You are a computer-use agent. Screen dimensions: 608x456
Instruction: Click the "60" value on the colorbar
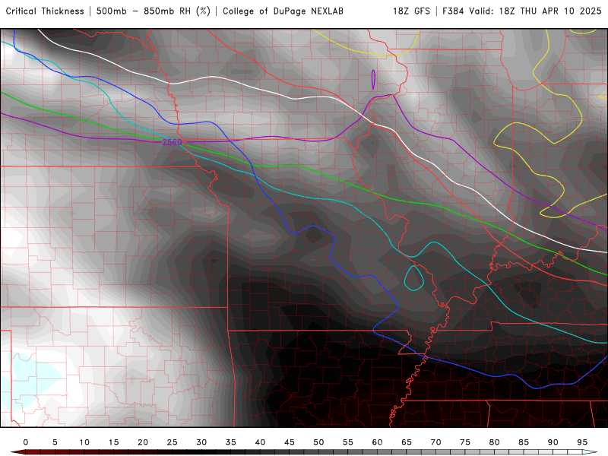[x=377, y=442]
